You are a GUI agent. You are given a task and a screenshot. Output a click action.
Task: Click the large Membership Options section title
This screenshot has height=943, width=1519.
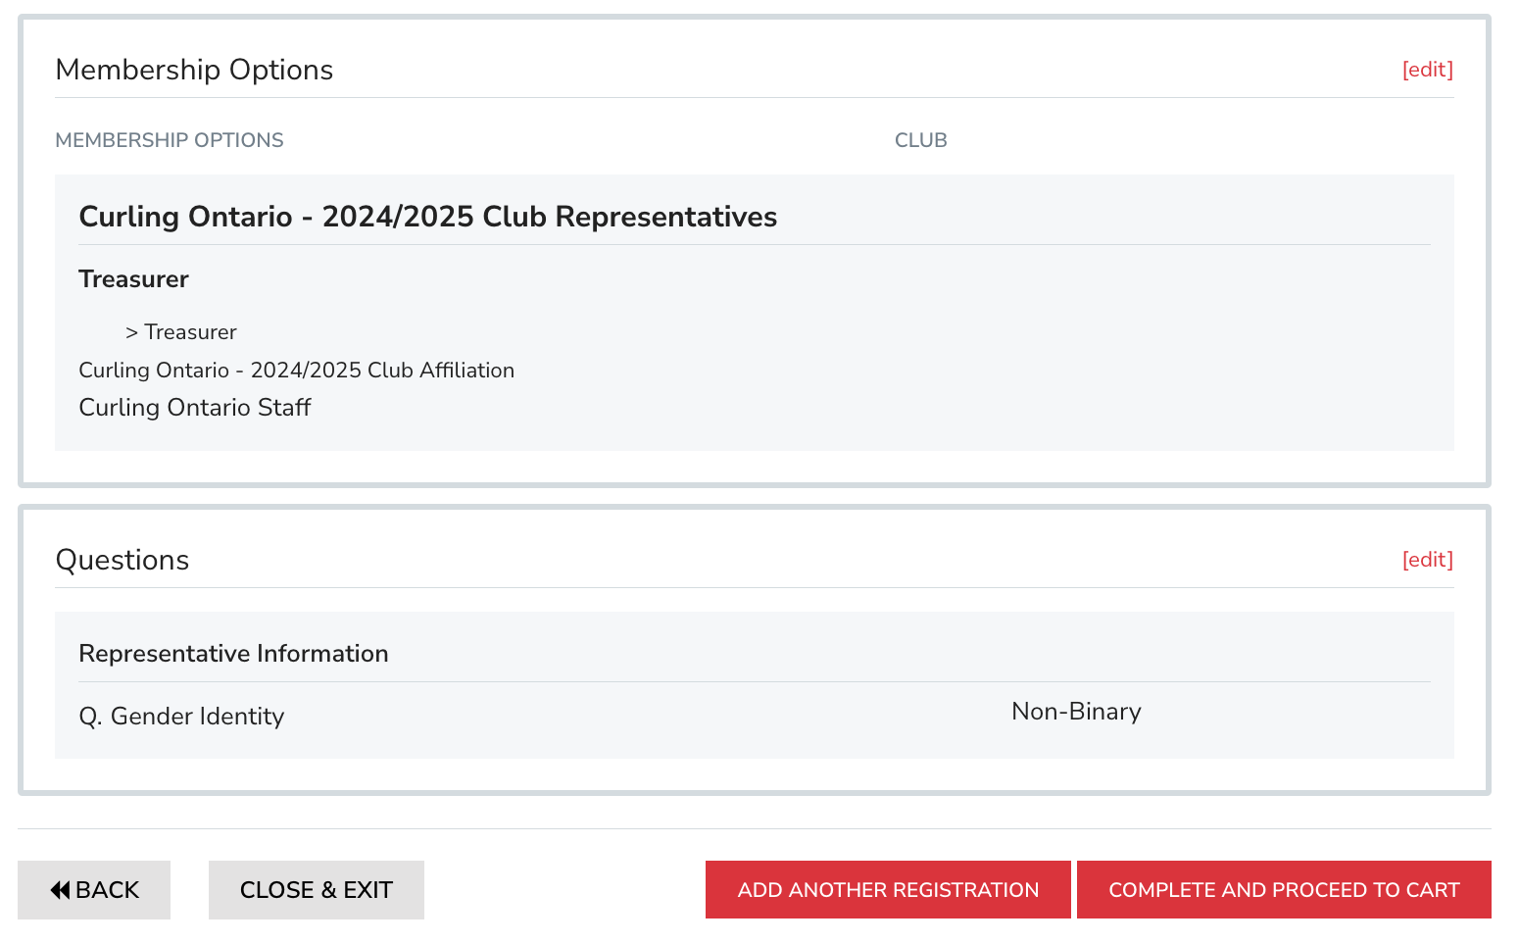[194, 70]
